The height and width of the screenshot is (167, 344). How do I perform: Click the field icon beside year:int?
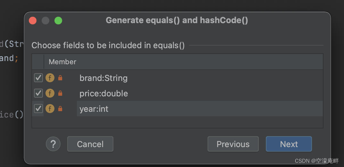coord(50,109)
